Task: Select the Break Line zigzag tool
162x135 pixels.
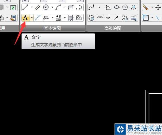Action: (x=108, y=18)
